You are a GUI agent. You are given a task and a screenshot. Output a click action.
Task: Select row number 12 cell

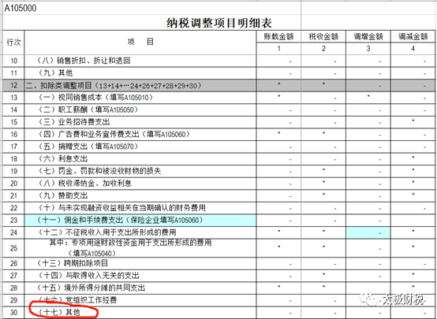[x=13, y=85]
